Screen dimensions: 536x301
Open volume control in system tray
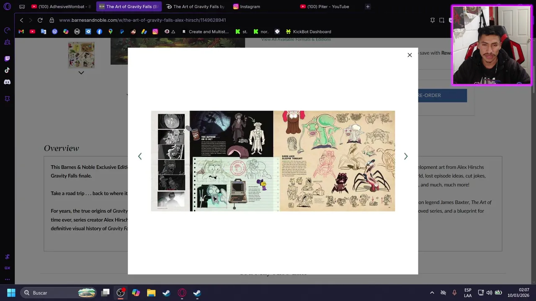[490, 293]
